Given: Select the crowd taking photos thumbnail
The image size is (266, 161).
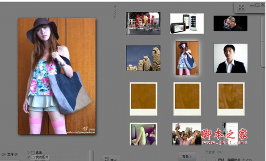Looking at the screenshot, I should pos(187,134).
